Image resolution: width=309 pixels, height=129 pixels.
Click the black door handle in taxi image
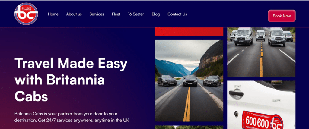[236, 93]
